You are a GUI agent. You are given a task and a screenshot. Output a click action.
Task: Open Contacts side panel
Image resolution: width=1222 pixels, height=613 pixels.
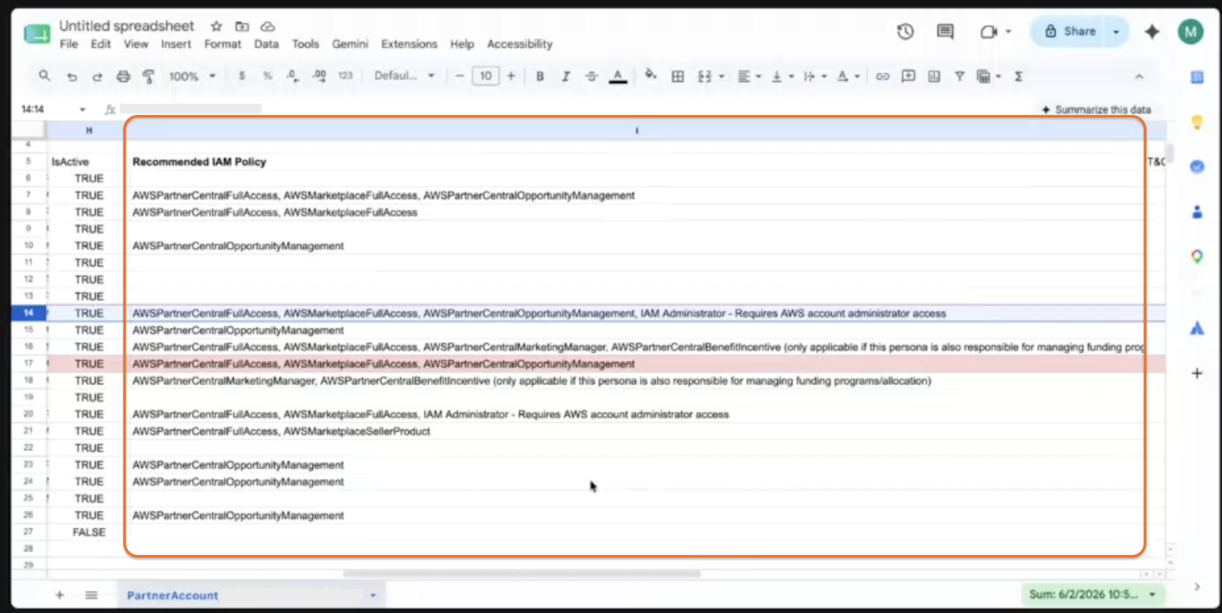point(1197,212)
